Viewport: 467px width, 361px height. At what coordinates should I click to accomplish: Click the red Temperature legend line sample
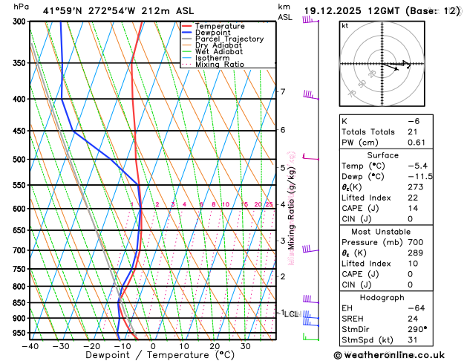(x=187, y=26)
